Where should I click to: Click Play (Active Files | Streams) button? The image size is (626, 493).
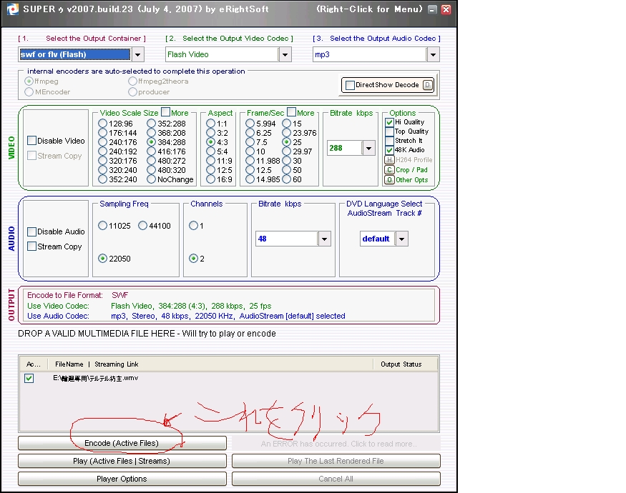tap(122, 461)
